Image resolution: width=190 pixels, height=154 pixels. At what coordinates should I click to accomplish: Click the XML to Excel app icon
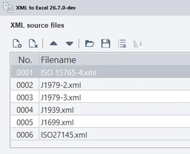point(8,7)
